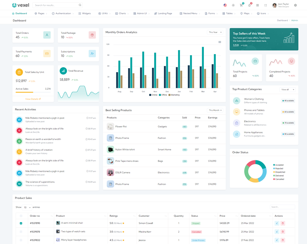Open the apps grid icon
Viewport: 307px width, 244px height.
[x=257, y=5]
